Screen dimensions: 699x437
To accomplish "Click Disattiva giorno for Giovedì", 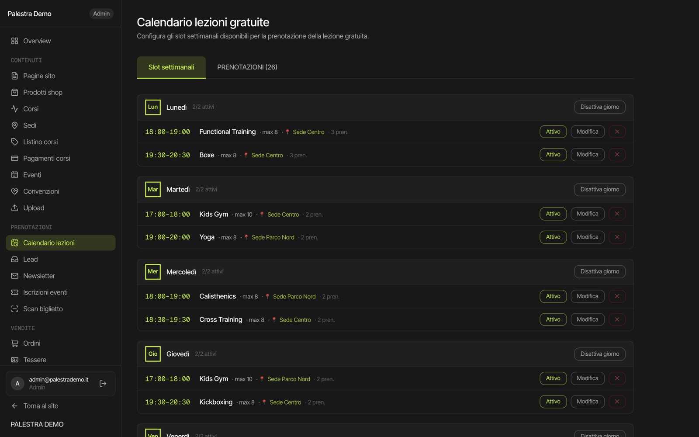I will point(599,354).
